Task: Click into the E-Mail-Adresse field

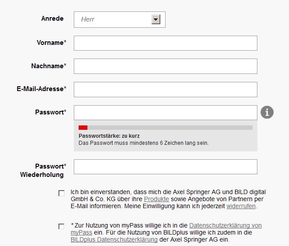Action: click(x=166, y=90)
